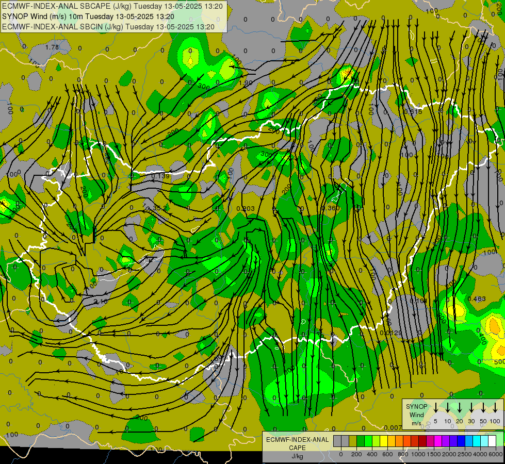Click the 50 speed label in wind legend
This screenshot has width=505, height=464.
pos(483,421)
